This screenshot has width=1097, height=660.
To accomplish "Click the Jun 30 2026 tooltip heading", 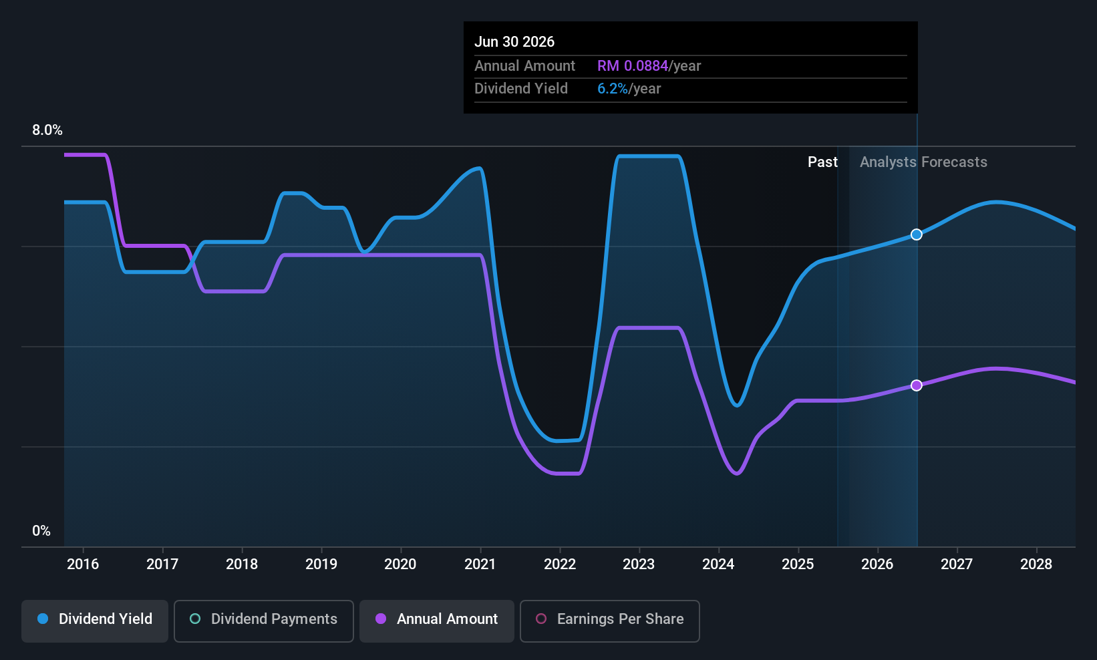I will coord(514,41).
